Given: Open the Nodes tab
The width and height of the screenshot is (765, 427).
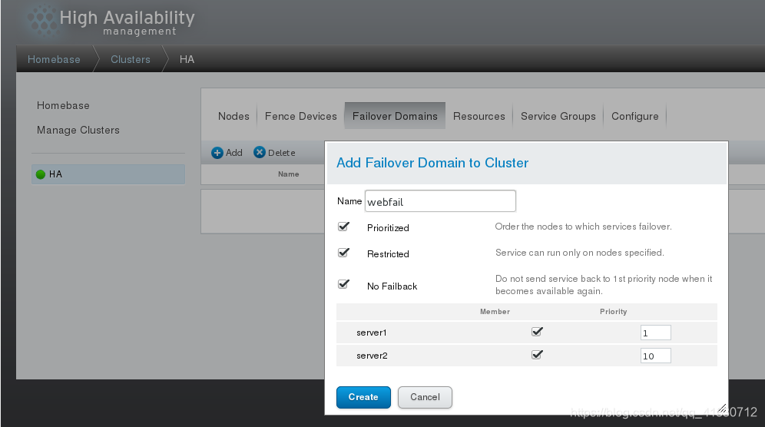Looking at the screenshot, I should 233,116.
